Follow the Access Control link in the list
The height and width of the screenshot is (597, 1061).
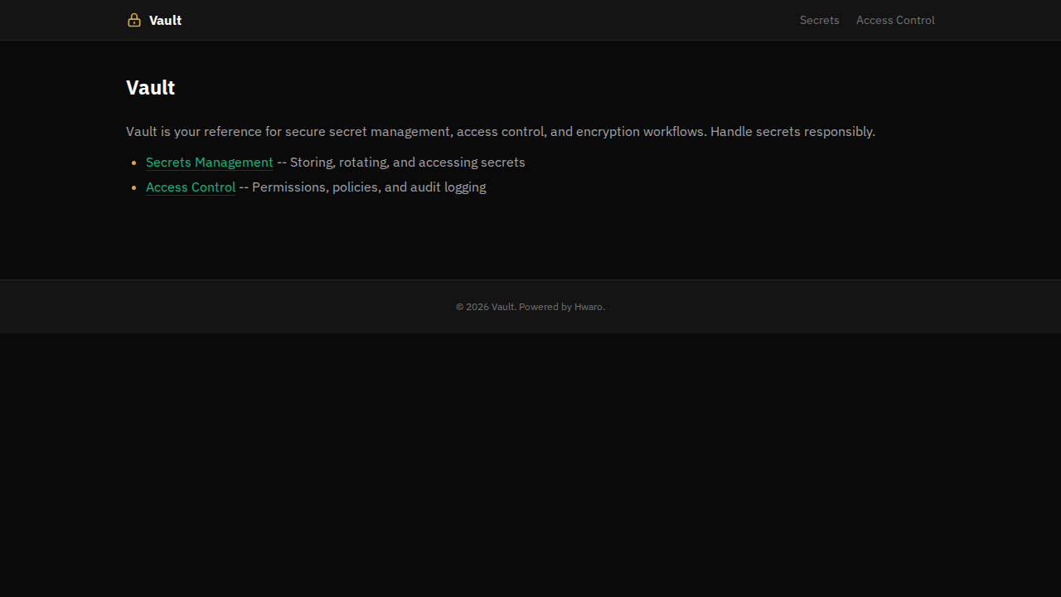click(190, 187)
